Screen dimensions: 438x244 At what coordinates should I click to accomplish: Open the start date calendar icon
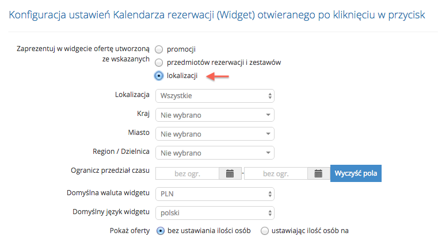coord(230,173)
